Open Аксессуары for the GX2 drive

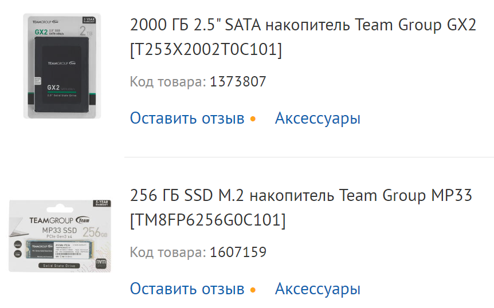click(x=317, y=119)
